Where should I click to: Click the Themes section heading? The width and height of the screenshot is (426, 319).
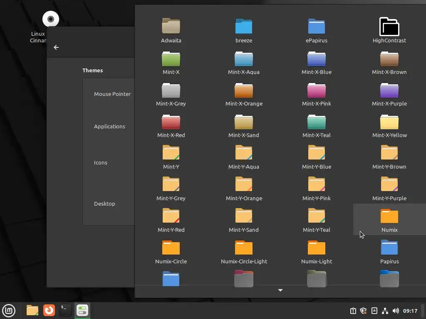pyautogui.click(x=93, y=71)
